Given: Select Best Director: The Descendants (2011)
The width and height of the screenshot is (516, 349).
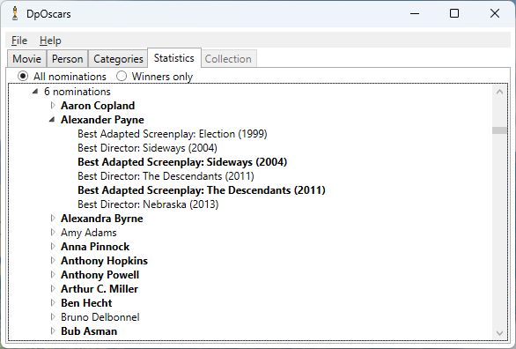Looking at the screenshot, I should [x=166, y=176].
